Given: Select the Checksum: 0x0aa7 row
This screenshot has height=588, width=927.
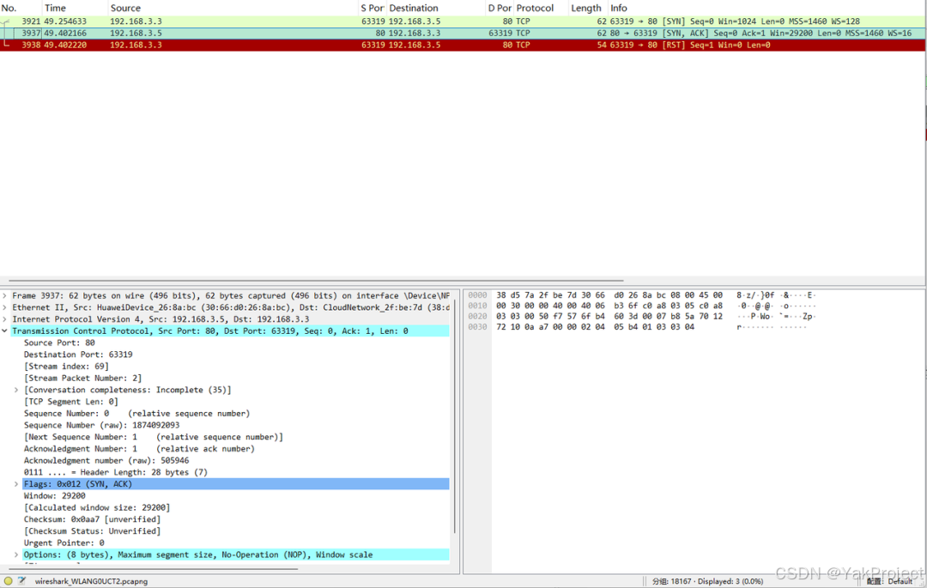Looking at the screenshot, I should click(92, 519).
